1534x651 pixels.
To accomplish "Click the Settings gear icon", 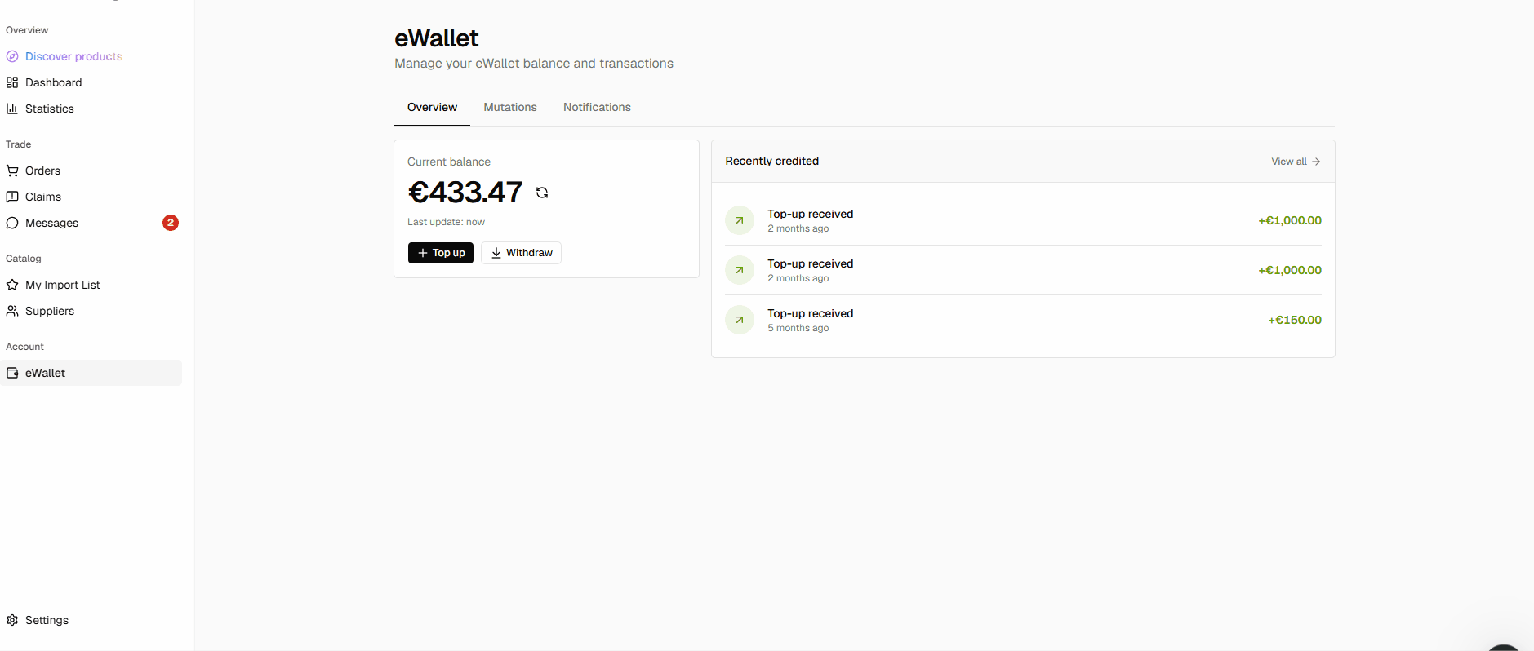I will pos(12,620).
